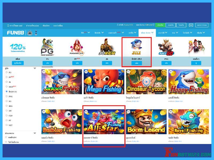Click the play button under JILI fishing
Image resolution: width=214 pixels, height=160 pixels.
(x=137, y=63)
